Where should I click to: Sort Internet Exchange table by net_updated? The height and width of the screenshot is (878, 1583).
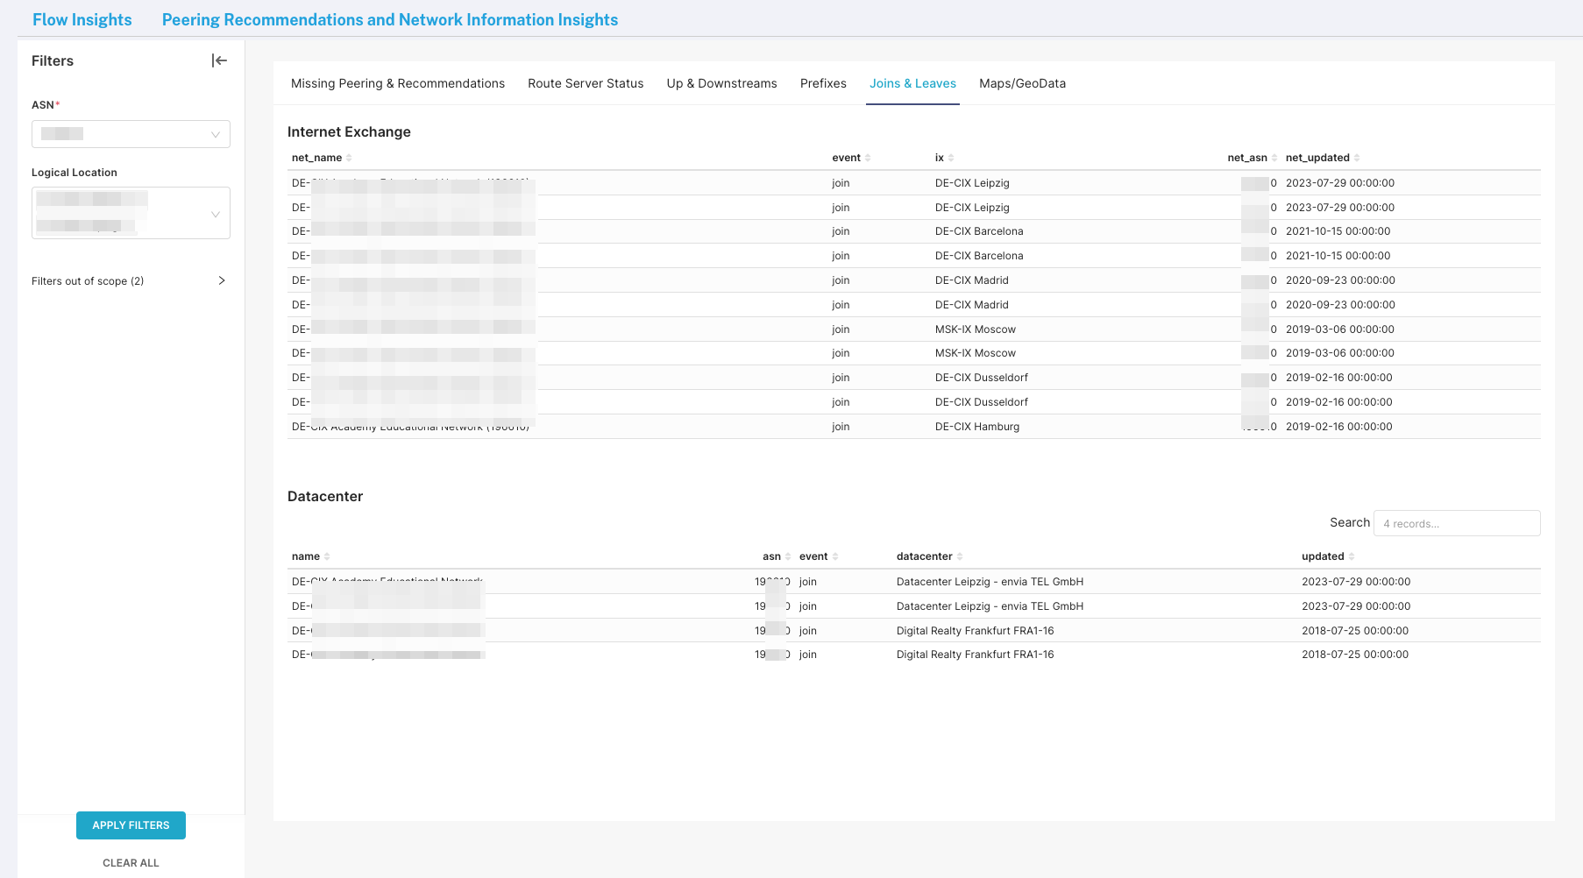1323,158
